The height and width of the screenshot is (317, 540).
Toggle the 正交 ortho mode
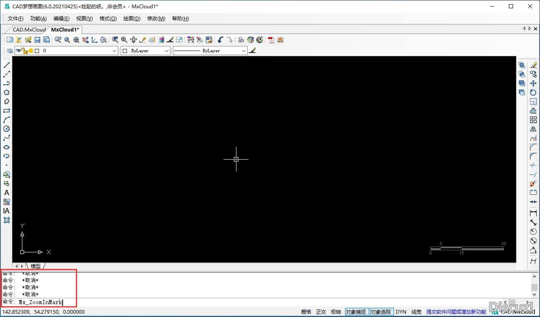click(x=321, y=312)
